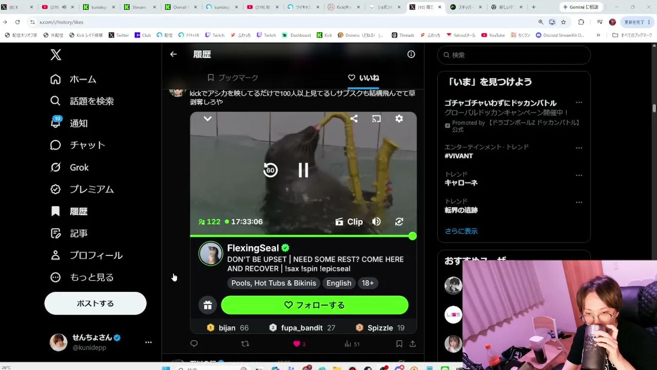Collapse the video player with chevron

tap(207, 119)
